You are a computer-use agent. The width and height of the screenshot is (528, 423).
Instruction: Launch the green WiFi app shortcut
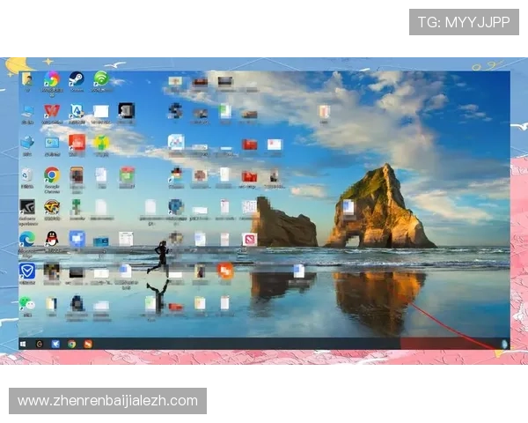(x=101, y=80)
